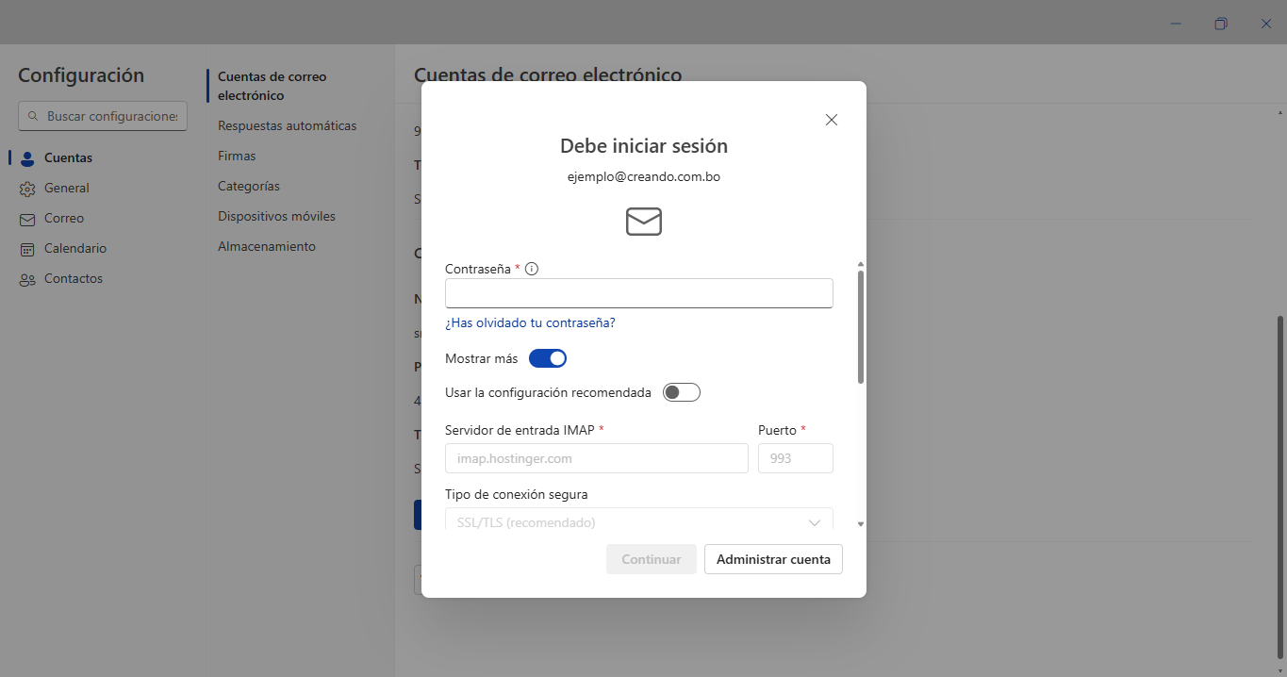Image resolution: width=1287 pixels, height=677 pixels.
Task: Open the Correo settings category
Action: (64, 218)
